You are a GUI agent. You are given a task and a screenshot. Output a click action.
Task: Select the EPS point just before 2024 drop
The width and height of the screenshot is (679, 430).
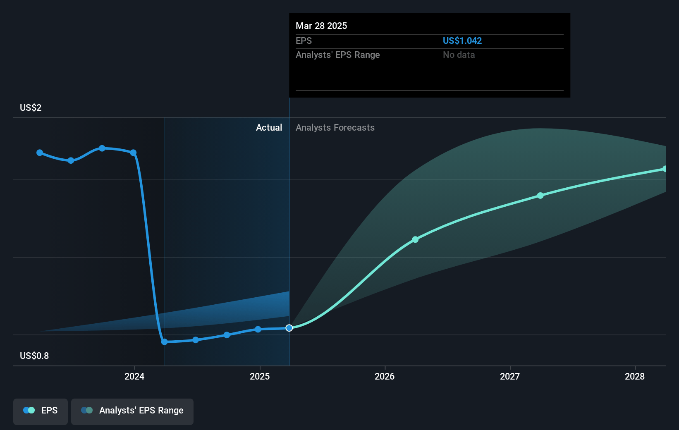133,153
